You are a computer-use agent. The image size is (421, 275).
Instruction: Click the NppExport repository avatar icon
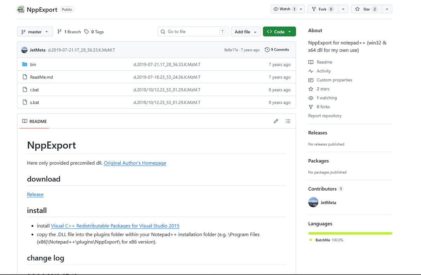coord(21,9)
